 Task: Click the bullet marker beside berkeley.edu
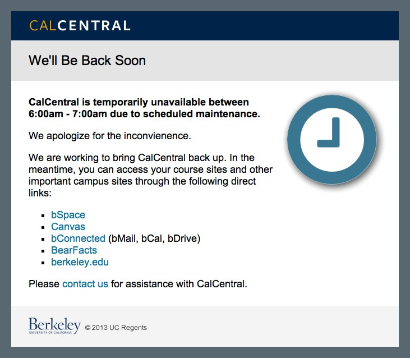pos(43,263)
